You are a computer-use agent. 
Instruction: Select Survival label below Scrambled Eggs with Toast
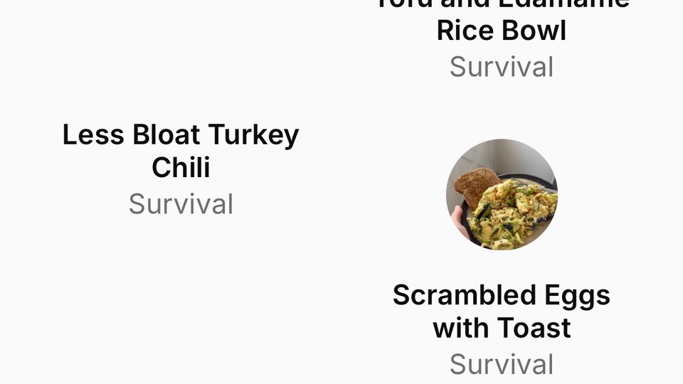(502, 364)
